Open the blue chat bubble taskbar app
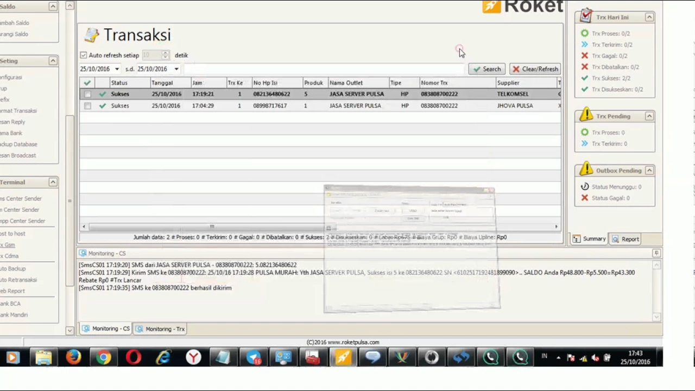This screenshot has width=695, height=391. (x=372, y=357)
